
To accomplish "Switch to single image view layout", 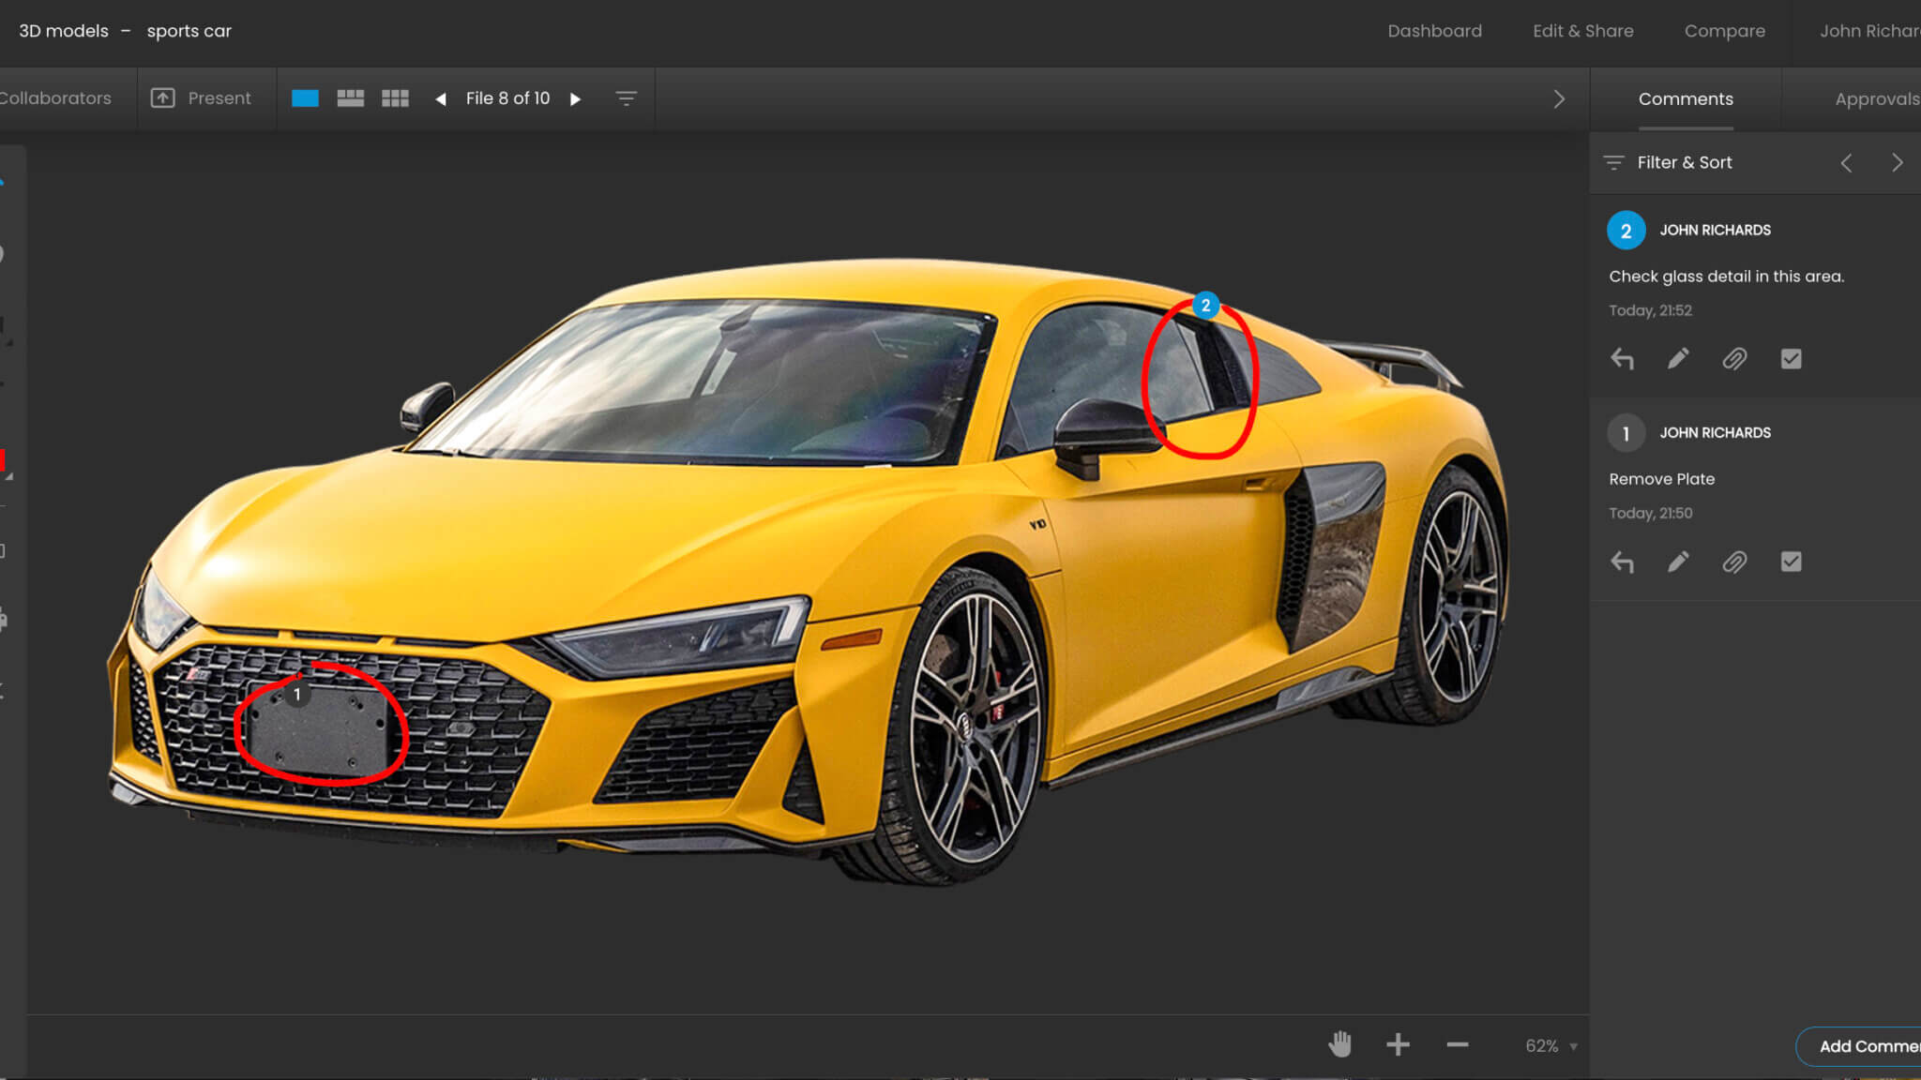I will (305, 98).
